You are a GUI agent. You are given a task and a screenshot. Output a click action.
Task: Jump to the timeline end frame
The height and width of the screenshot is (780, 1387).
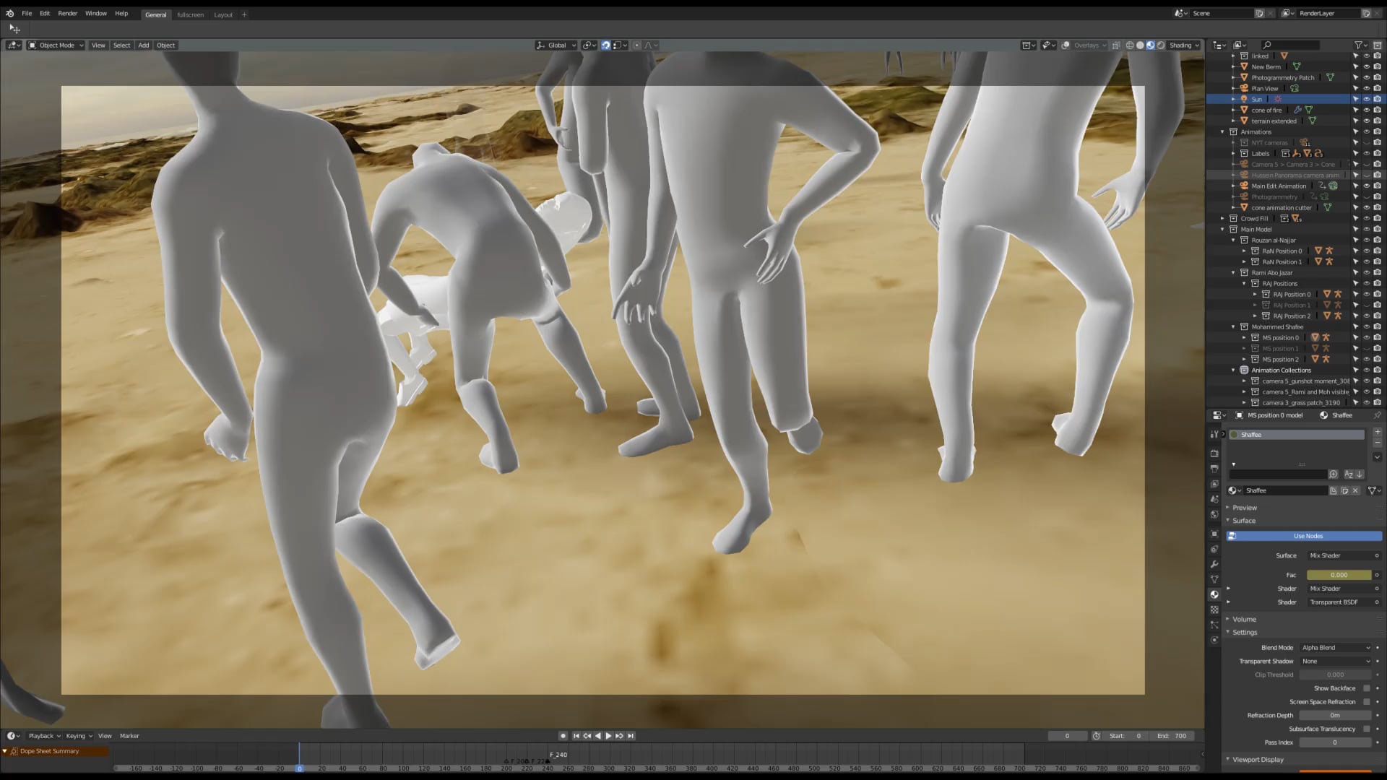pos(631,736)
